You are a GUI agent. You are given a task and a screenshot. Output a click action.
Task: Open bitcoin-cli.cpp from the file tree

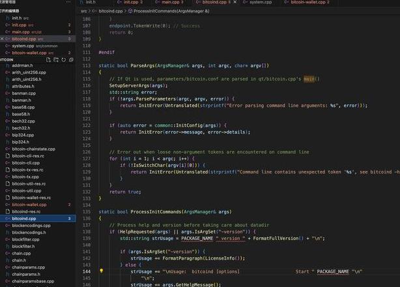pos(38,163)
